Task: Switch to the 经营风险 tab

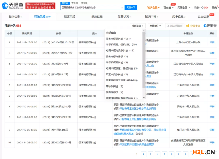Action: [x=70, y=17]
